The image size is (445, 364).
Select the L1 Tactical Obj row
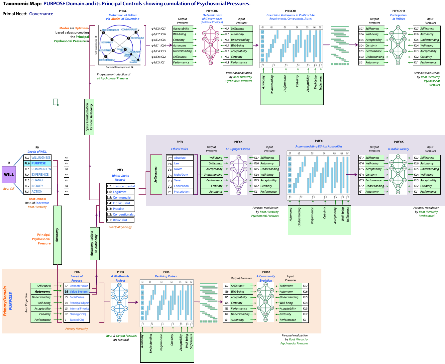[77, 320]
